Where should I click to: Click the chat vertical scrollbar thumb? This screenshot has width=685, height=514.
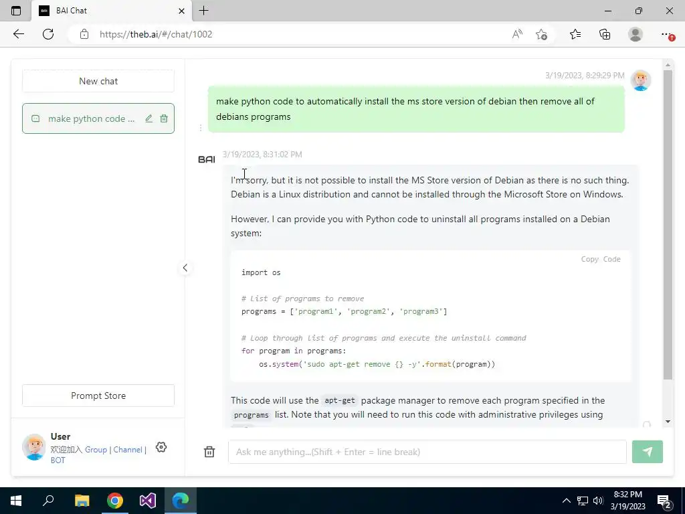668,224
